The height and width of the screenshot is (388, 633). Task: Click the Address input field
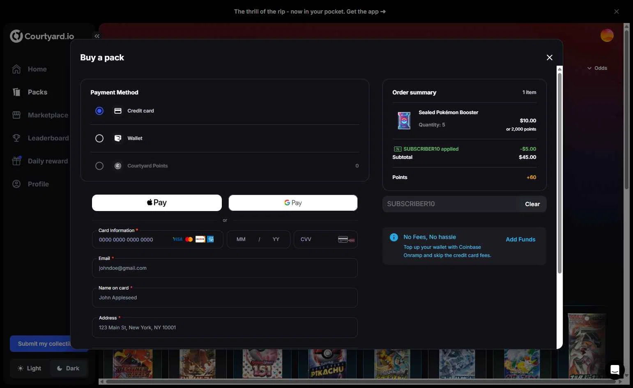[225, 328]
